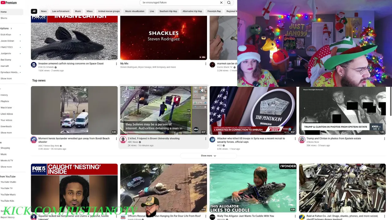The width and height of the screenshot is (392, 220).
Task: Open 4 News Now channel avatar
Action: (x=302, y=140)
